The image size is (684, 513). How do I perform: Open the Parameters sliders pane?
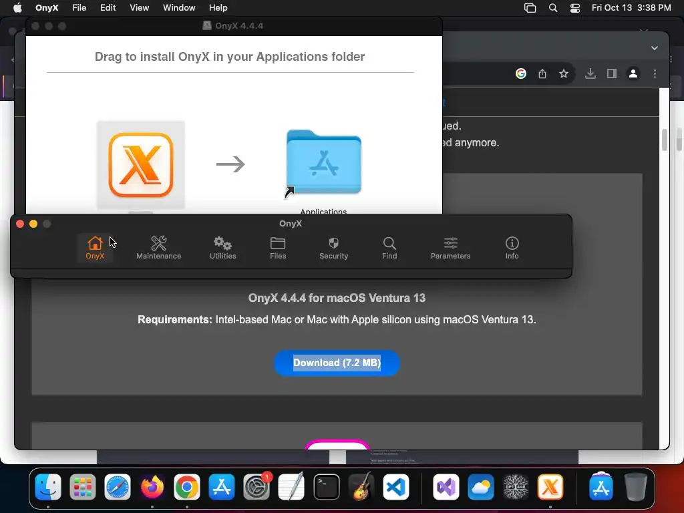(x=451, y=248)
